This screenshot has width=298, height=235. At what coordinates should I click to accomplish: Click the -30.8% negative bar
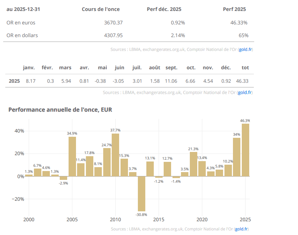[x=141, y=193]
